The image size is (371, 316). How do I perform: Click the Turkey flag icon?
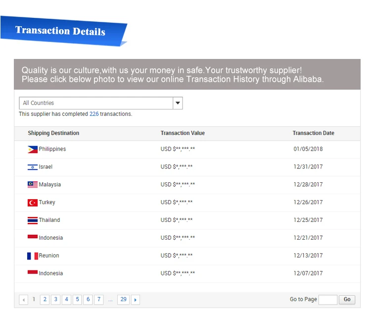(x=33, y=203)
